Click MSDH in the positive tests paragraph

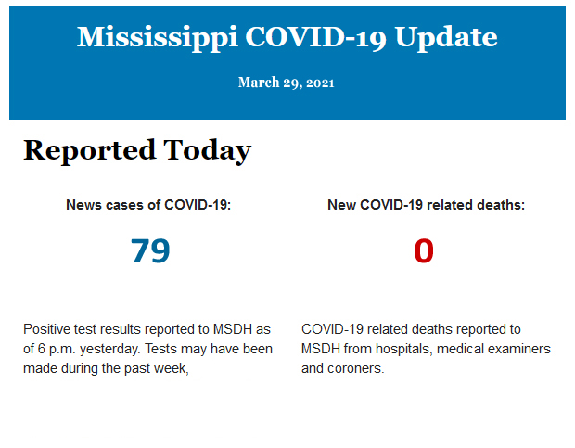click(228, 329)
